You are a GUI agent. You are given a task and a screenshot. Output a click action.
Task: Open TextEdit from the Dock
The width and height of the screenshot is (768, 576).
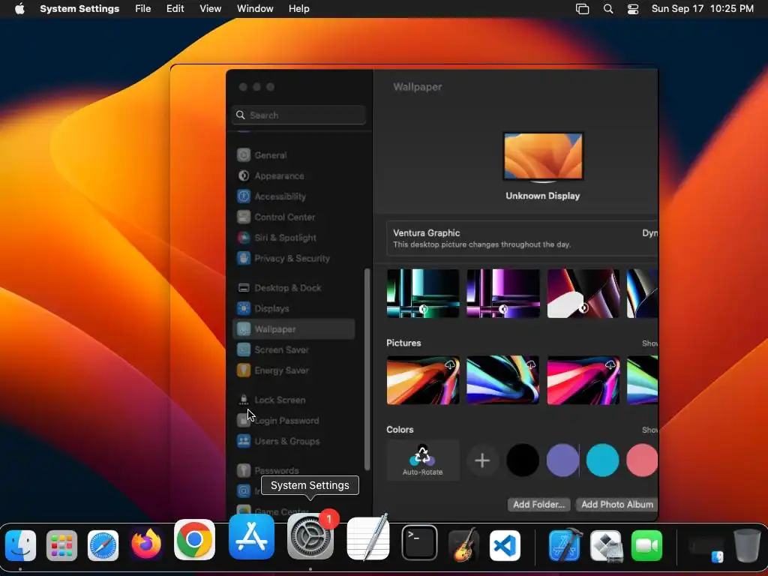click(368, 537)
